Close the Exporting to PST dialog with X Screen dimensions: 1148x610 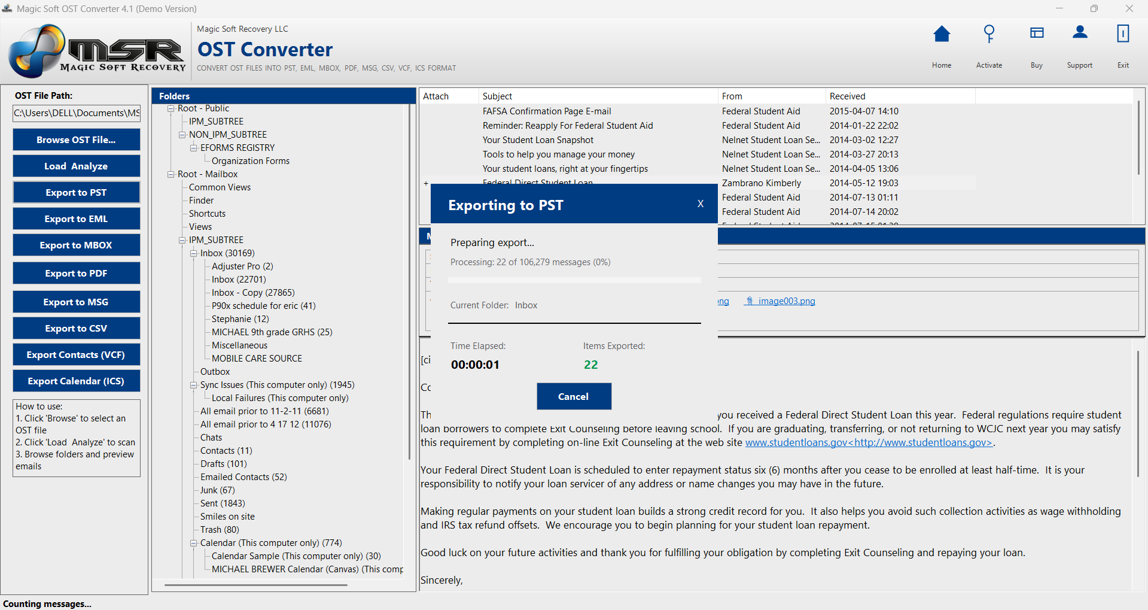click(x=701, y=204)
